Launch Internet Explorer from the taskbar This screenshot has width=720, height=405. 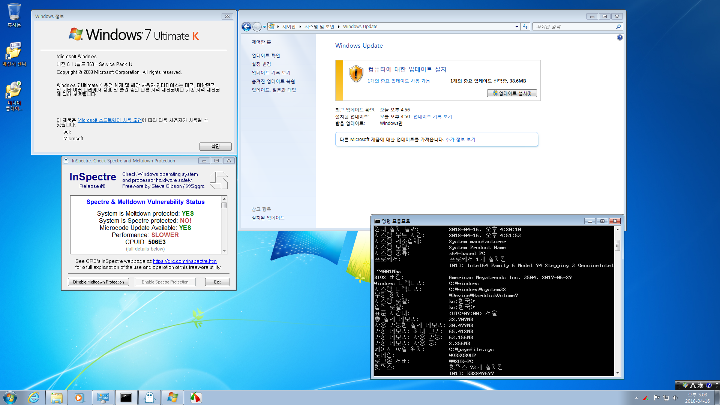pyautogui.click(x=34, y=397)
